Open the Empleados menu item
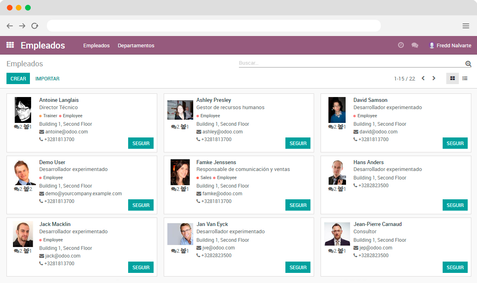477x283 pixels. [96, 46]
